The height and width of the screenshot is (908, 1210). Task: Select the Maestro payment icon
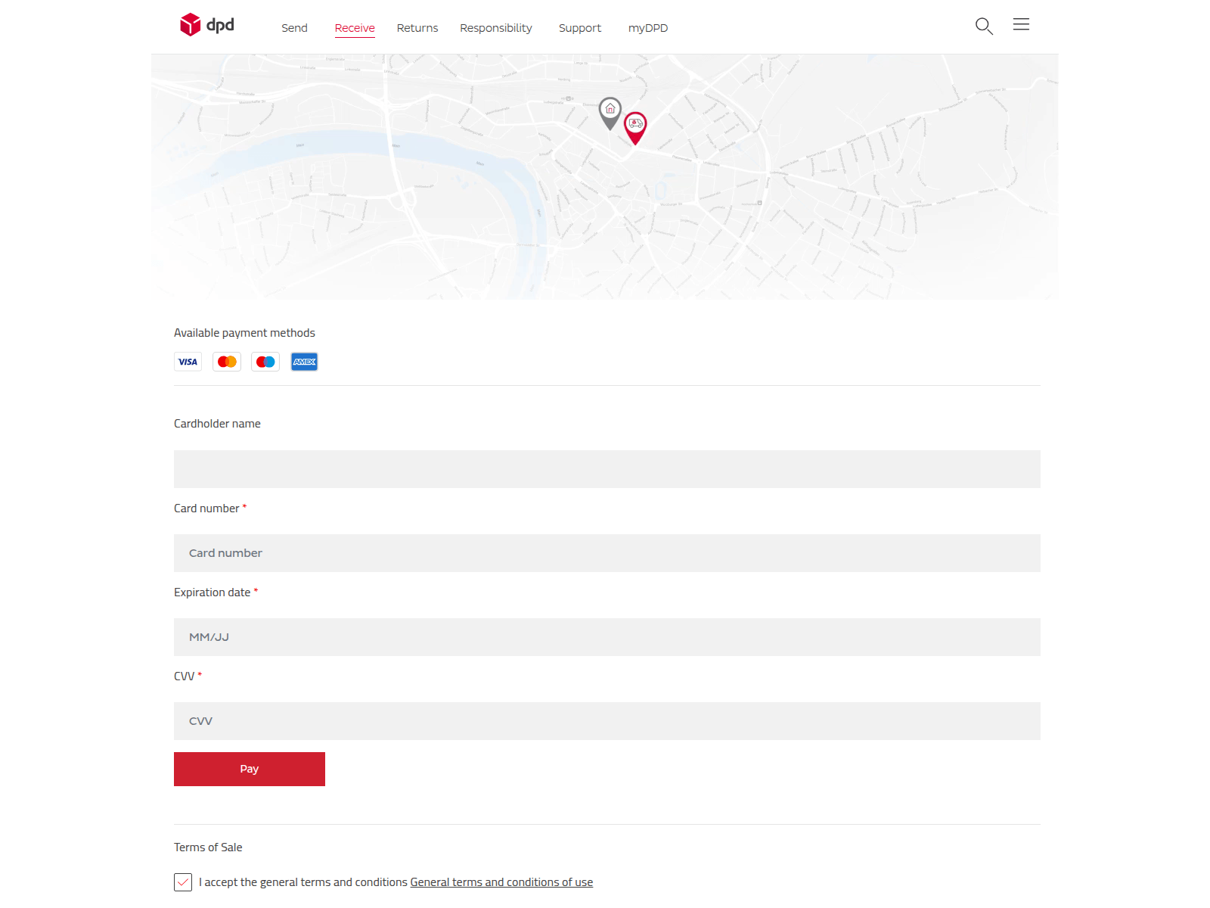click(265, 362)
